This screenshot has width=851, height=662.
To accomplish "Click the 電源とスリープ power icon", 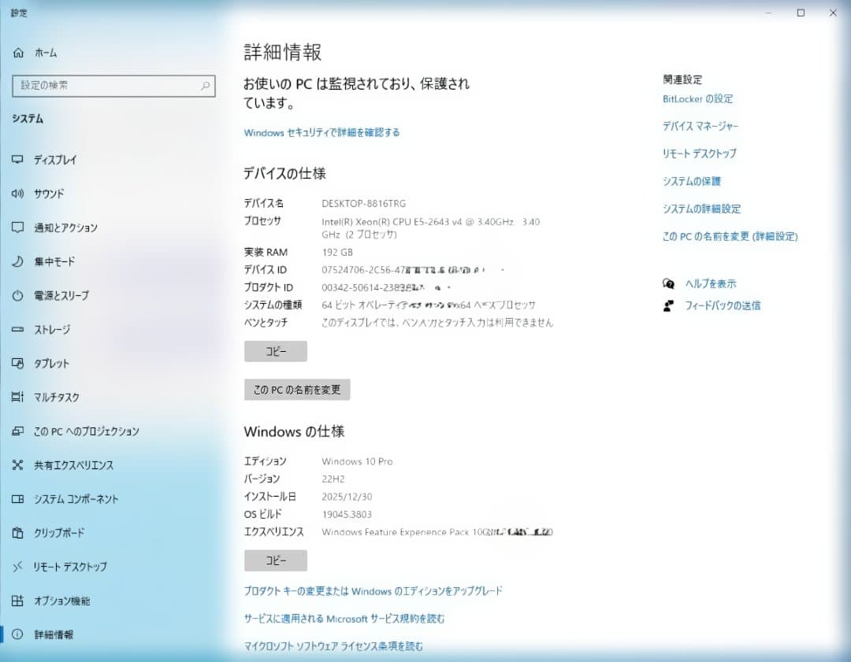I will click(x=18, y=296).
